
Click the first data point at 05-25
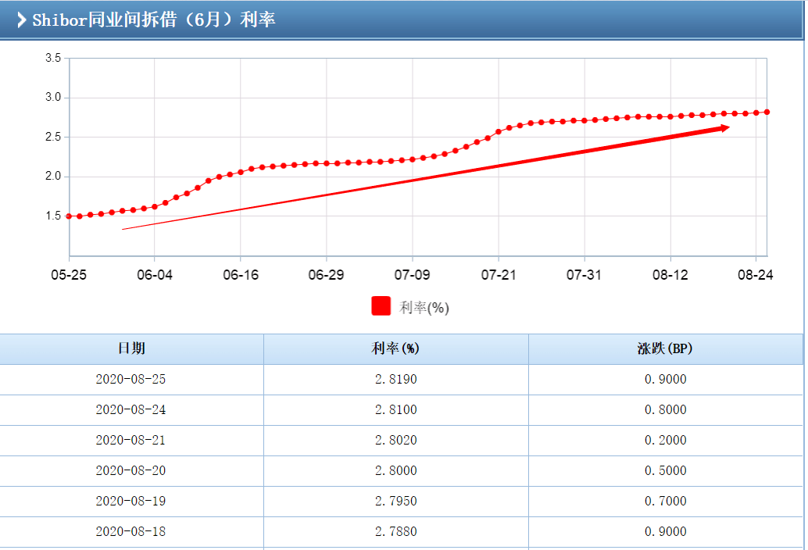(70, 216)
